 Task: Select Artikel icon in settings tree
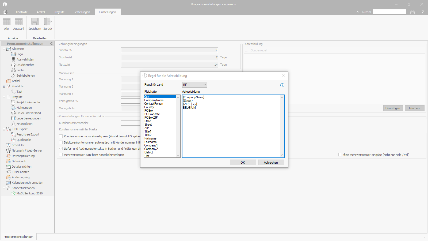(9, 81)
